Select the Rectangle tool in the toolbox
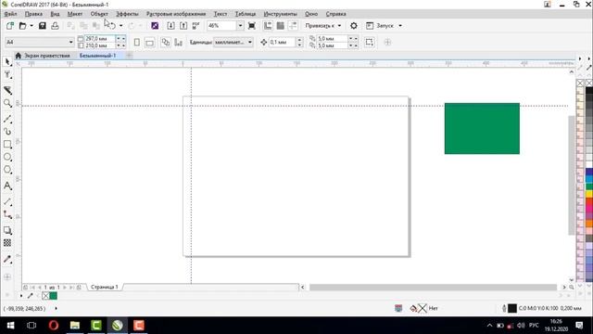The image size is (593, 334). [7, 145]
